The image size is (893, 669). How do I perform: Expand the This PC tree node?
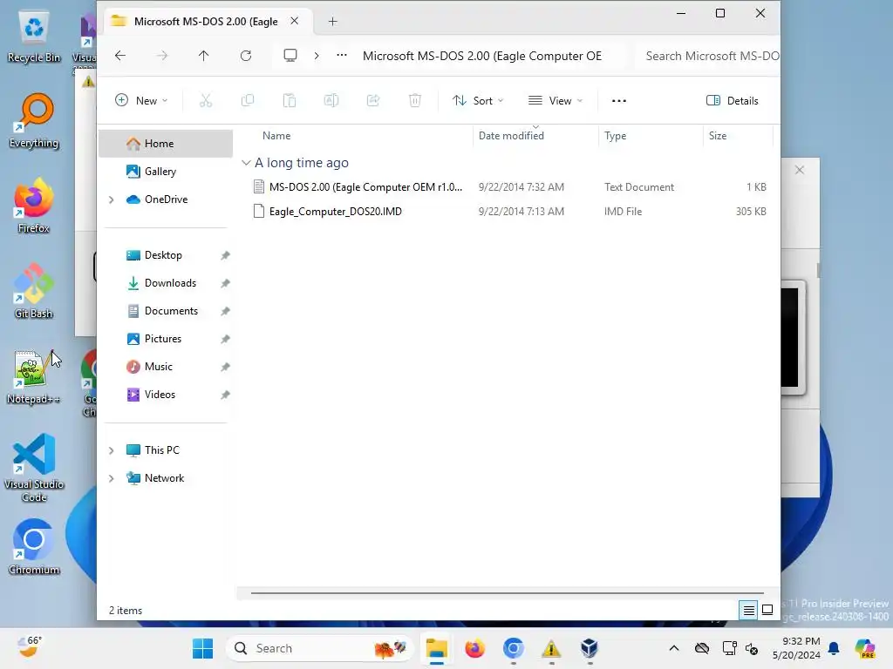coord(111,450)
